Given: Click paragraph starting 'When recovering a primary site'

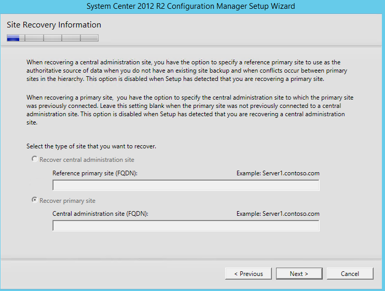Looking at the screenshot, I should coord(190,110).
